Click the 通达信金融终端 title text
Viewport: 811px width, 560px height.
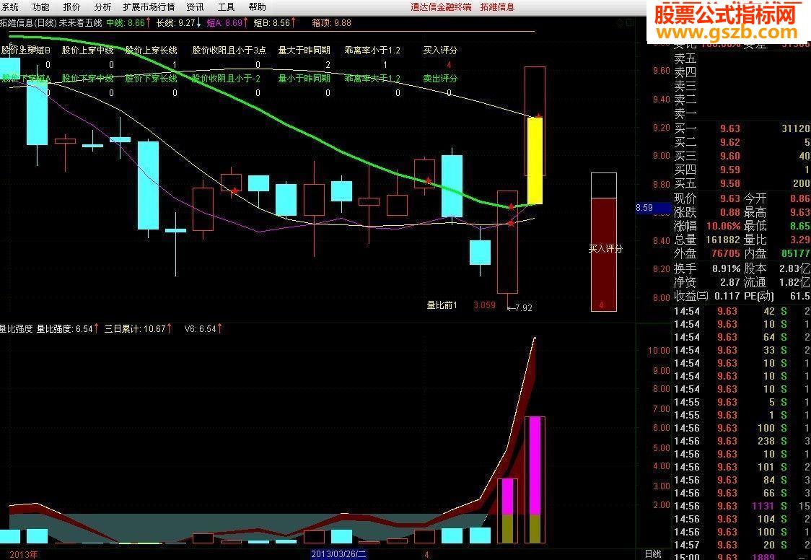pos(441,7)
